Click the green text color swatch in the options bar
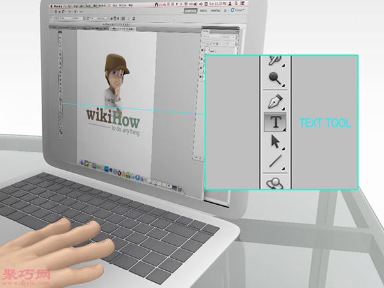This screenshot has width=384, height=288. pos(123,19)
